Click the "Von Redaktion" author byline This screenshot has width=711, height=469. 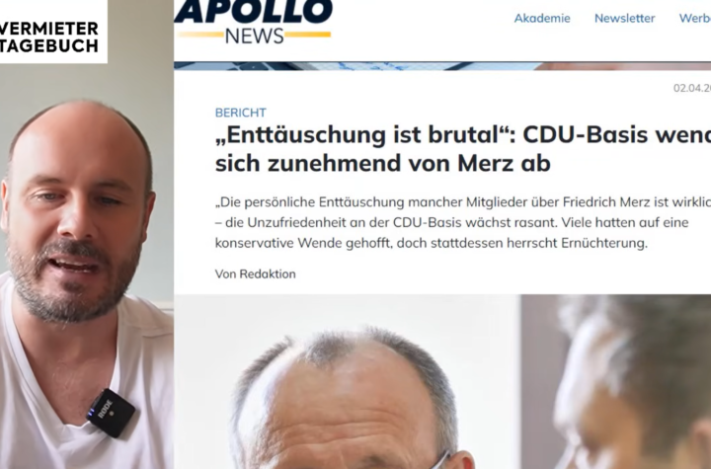click(x=256, y=274)
